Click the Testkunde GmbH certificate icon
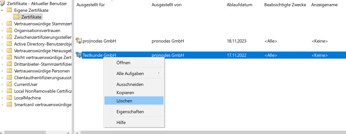 click(x=79, y=55)
